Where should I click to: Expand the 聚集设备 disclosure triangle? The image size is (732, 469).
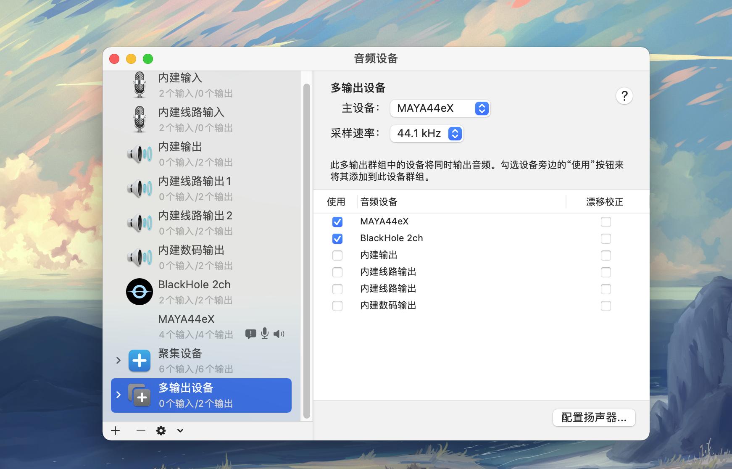(x=118, y=361)
